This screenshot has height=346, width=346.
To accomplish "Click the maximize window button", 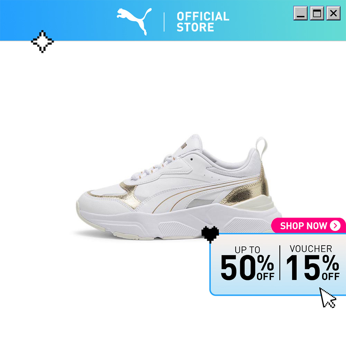I will click(317, 13).
